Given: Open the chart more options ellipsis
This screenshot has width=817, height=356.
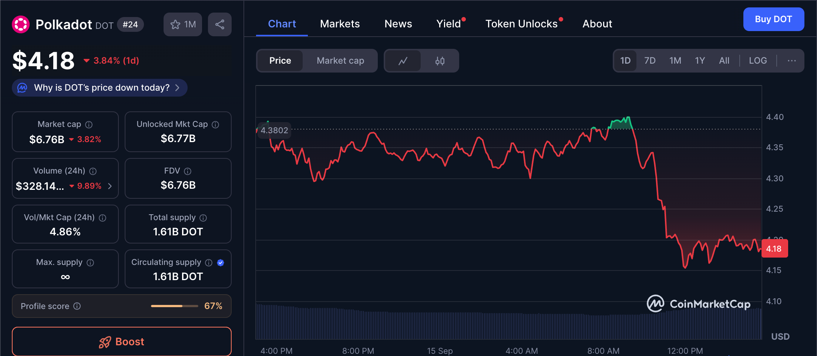Looking at the screenshot, I should click(792, 61).
